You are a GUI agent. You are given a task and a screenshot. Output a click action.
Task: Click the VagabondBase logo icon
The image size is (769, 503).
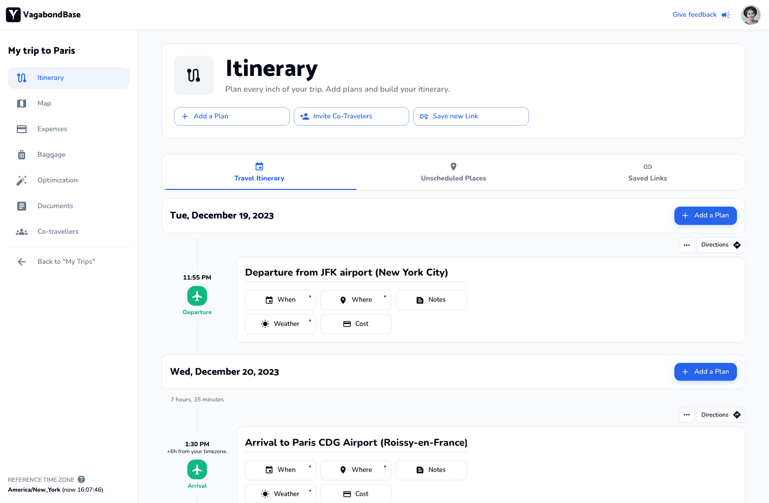13,15
